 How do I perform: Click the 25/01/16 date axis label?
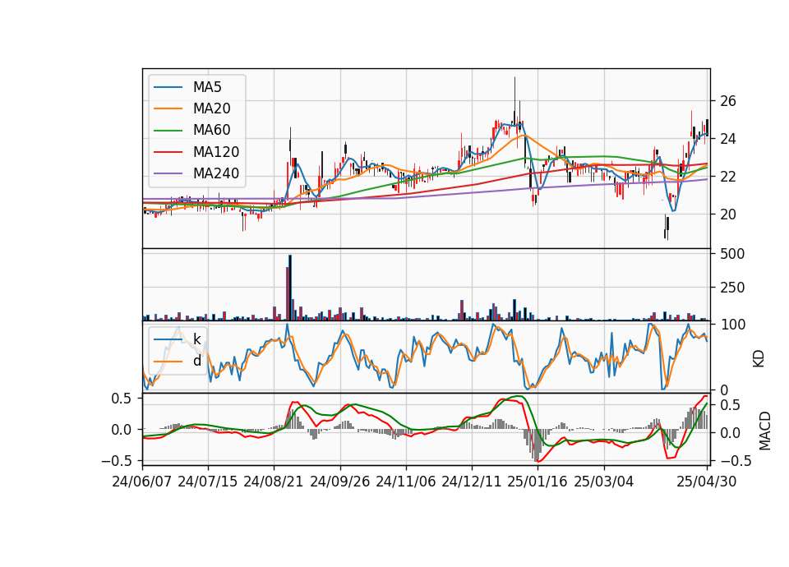pos(538,482)
